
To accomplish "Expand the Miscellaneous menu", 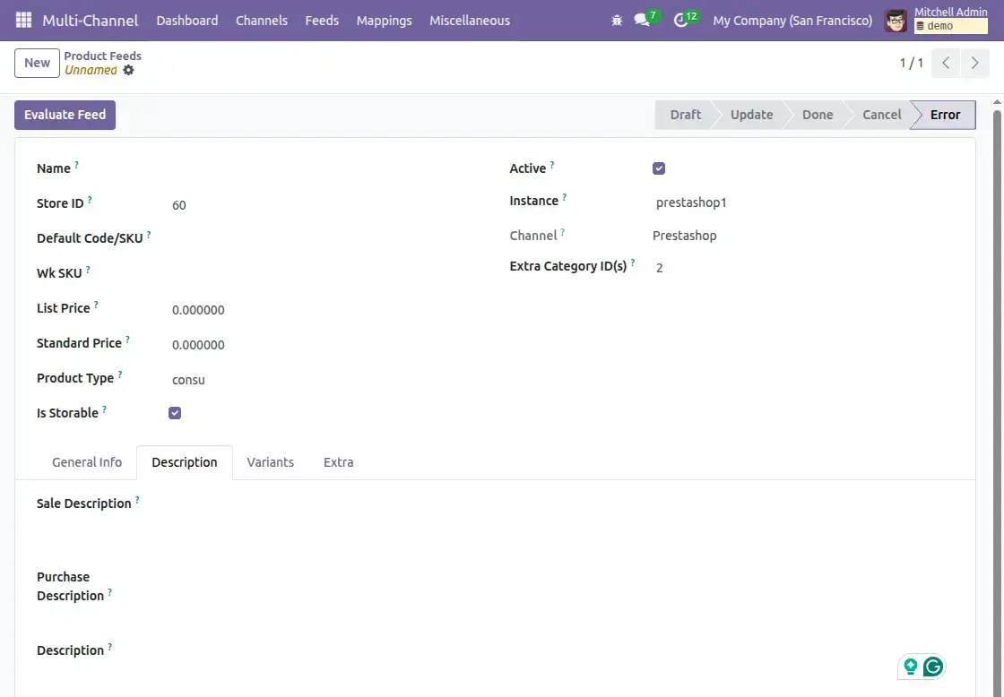I will tap(470, 20).
